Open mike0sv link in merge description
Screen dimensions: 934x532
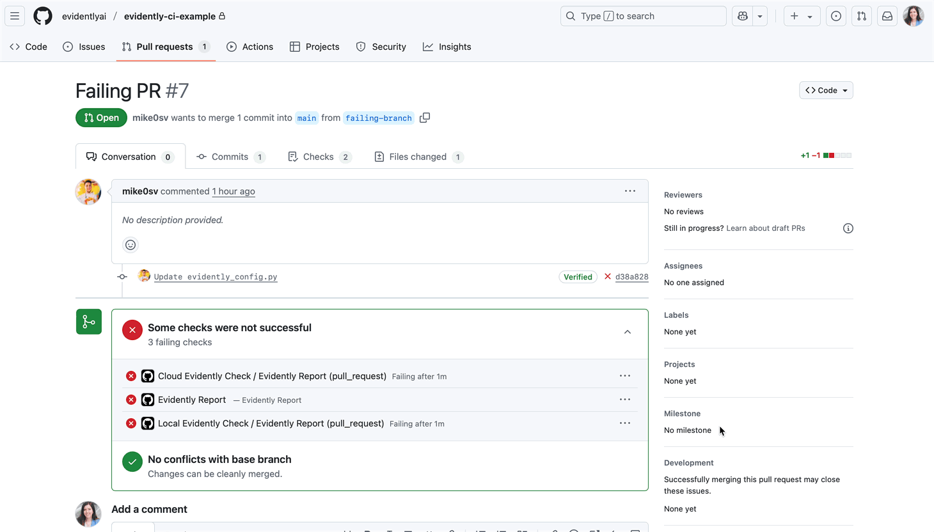click(150, 118)
